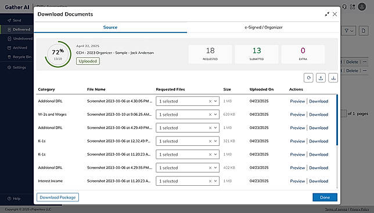
Task: Switch to the e-Signed / Organizer tab
Action: (263, 27)
